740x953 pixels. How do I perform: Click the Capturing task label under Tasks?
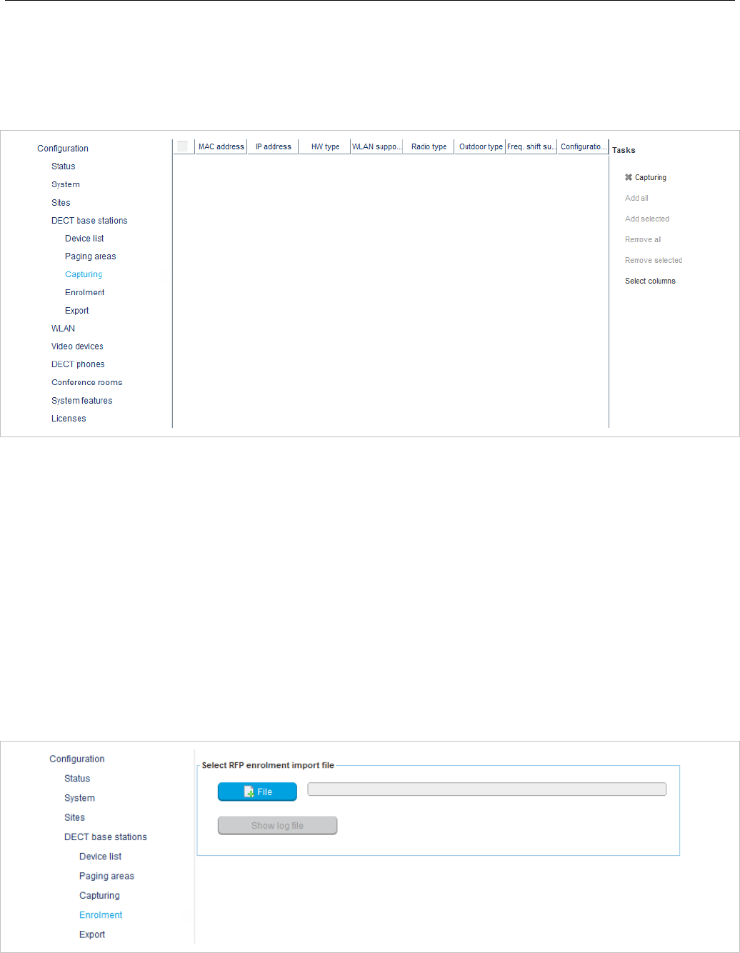tap(651, 177)
